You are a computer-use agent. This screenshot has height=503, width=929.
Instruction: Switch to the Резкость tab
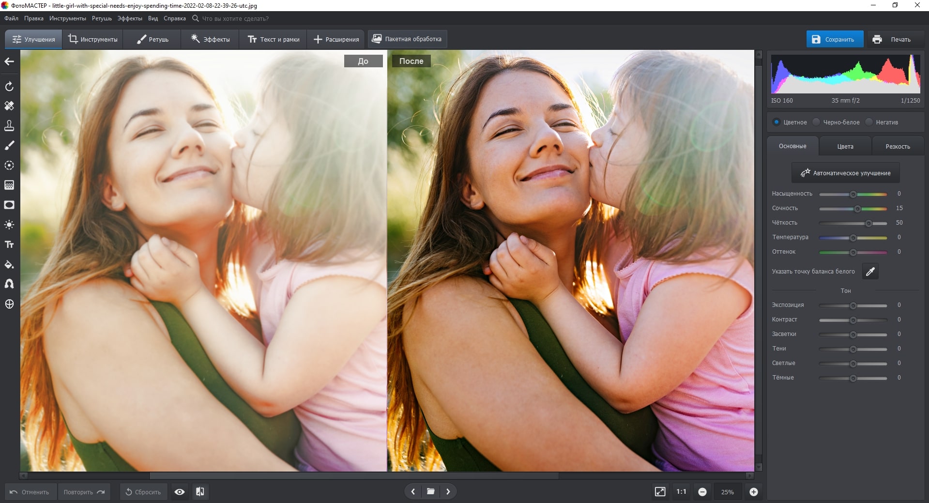(898, 146)
